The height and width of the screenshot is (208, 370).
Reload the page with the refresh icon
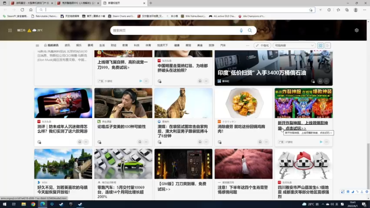22,10
